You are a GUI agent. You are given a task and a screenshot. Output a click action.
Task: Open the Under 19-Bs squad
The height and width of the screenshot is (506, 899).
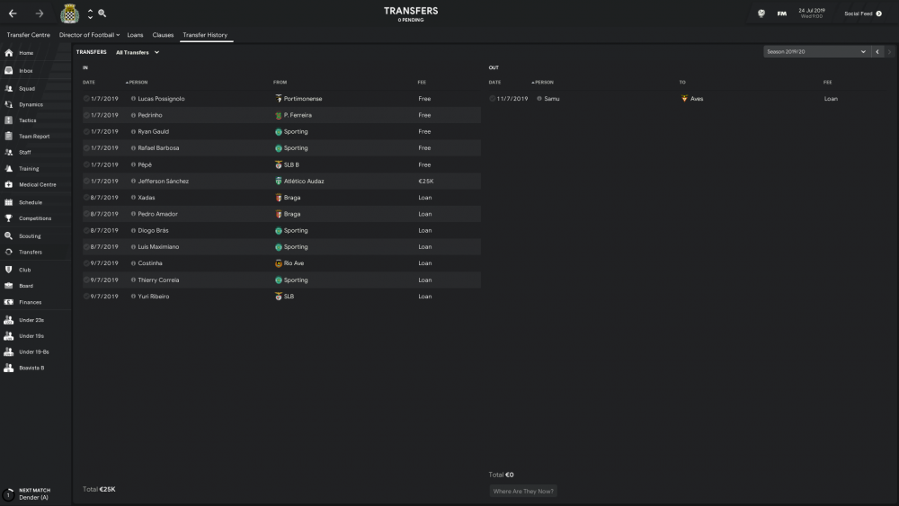(x=36, y=351)
